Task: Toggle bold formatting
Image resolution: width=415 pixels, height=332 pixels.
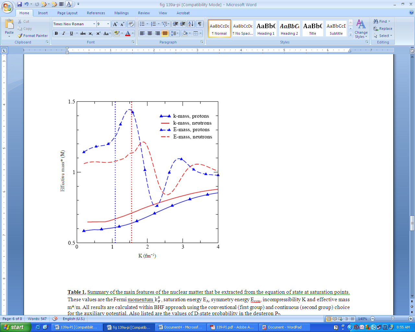Action: (x=56, y=33)
